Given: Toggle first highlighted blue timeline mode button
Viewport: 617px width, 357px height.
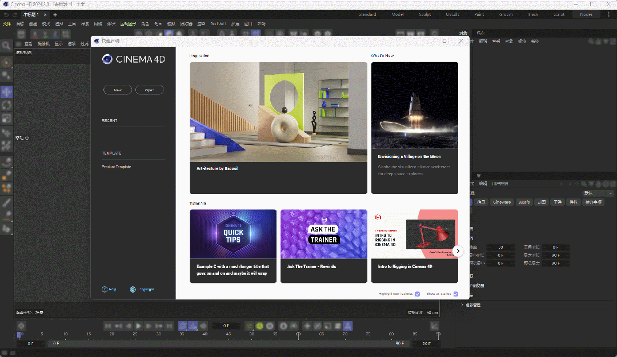Looking at the screenshot, I should click(x=183, y=326).
